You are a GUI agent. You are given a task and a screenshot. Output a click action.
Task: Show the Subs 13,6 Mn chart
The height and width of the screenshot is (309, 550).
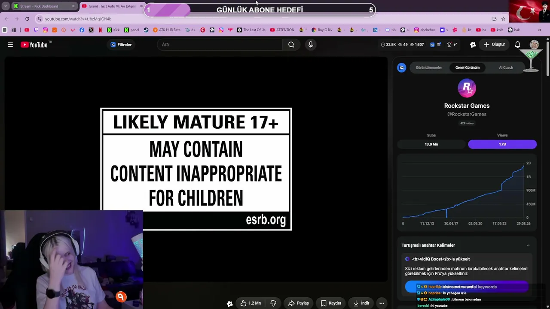click(431, 144)
